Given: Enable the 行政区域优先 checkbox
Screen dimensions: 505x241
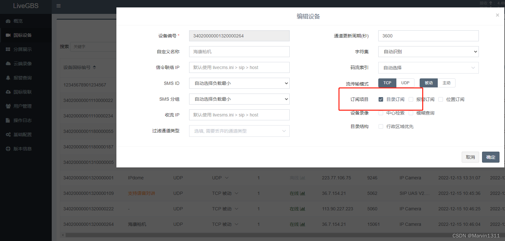Looking at the screenshot, I should coord(381,126).
